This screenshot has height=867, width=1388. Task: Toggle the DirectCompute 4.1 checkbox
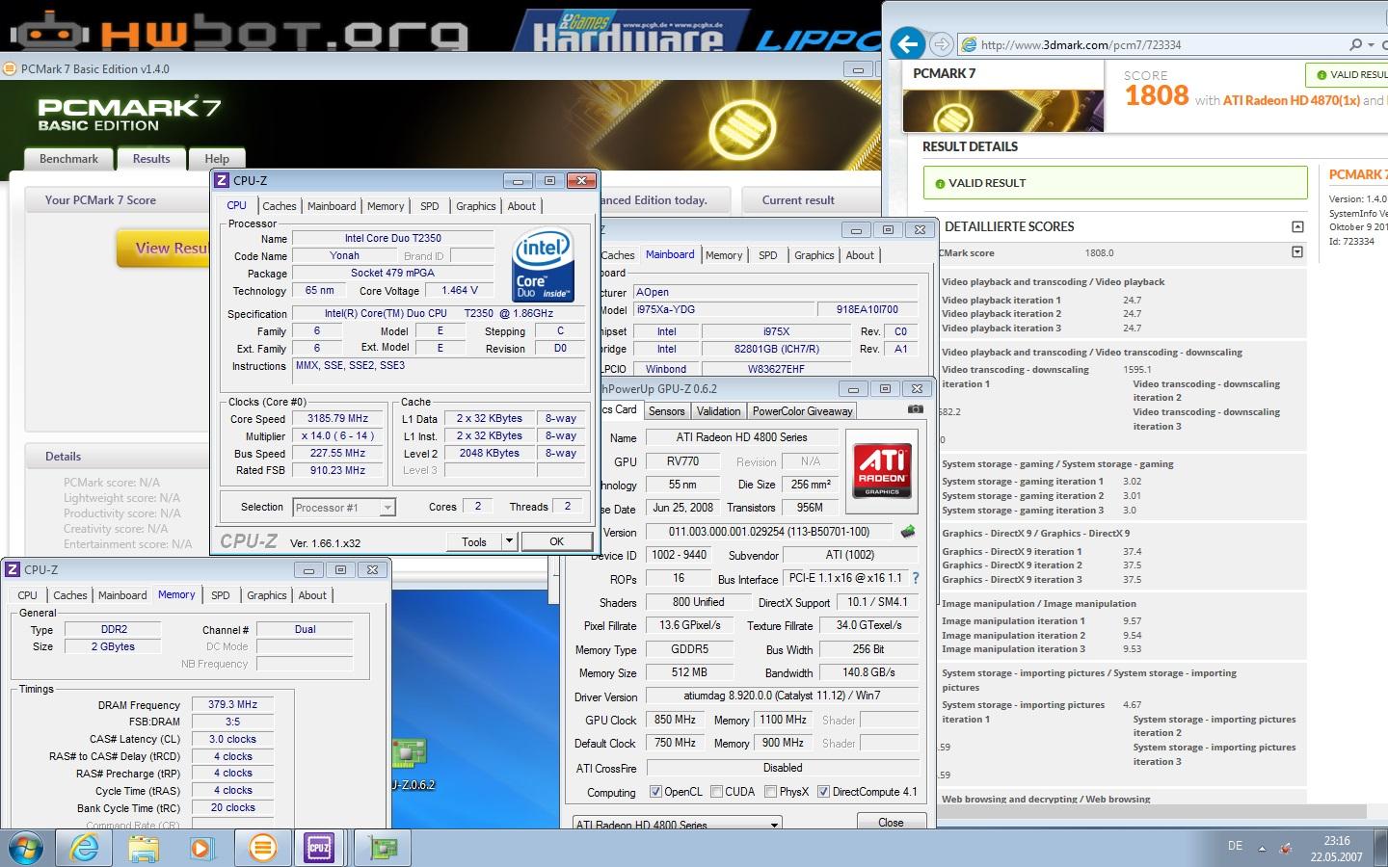pyautogui.click(x=823, y=792)
